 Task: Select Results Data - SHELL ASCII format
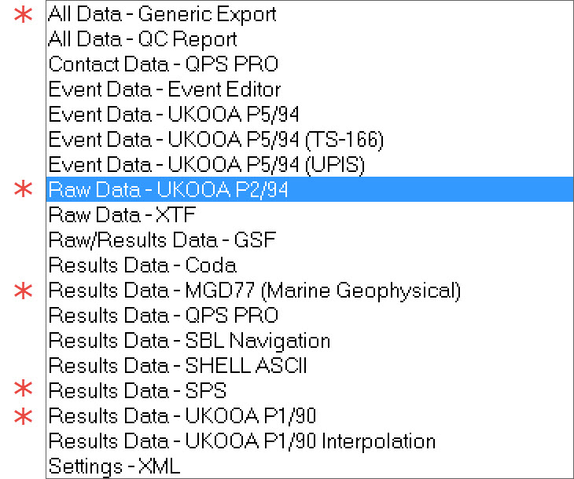pyautogui.click(x=177, y=366)
